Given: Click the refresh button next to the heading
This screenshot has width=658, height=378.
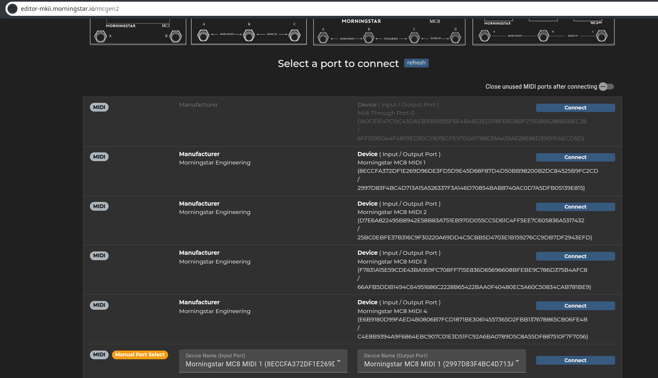Looking at the screenshot, I should point(416,63).
